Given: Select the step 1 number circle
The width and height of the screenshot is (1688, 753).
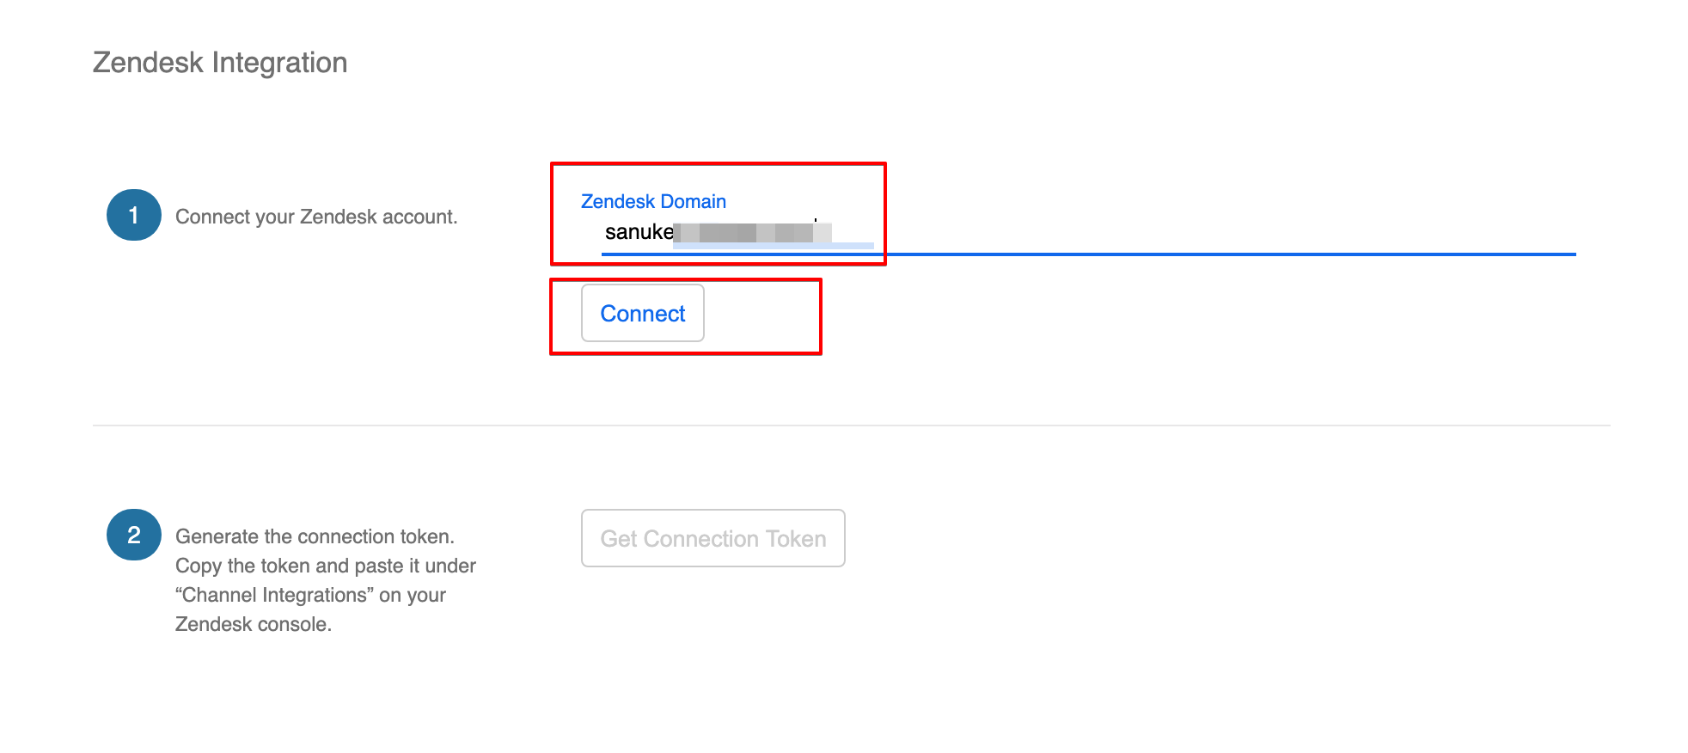Looking at the screenshot, I should [133, 215].
